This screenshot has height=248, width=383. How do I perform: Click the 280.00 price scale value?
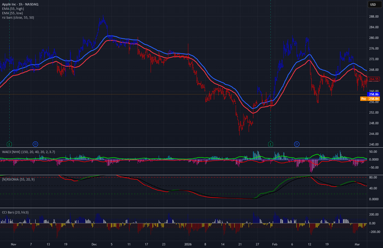tap(374, 38)
